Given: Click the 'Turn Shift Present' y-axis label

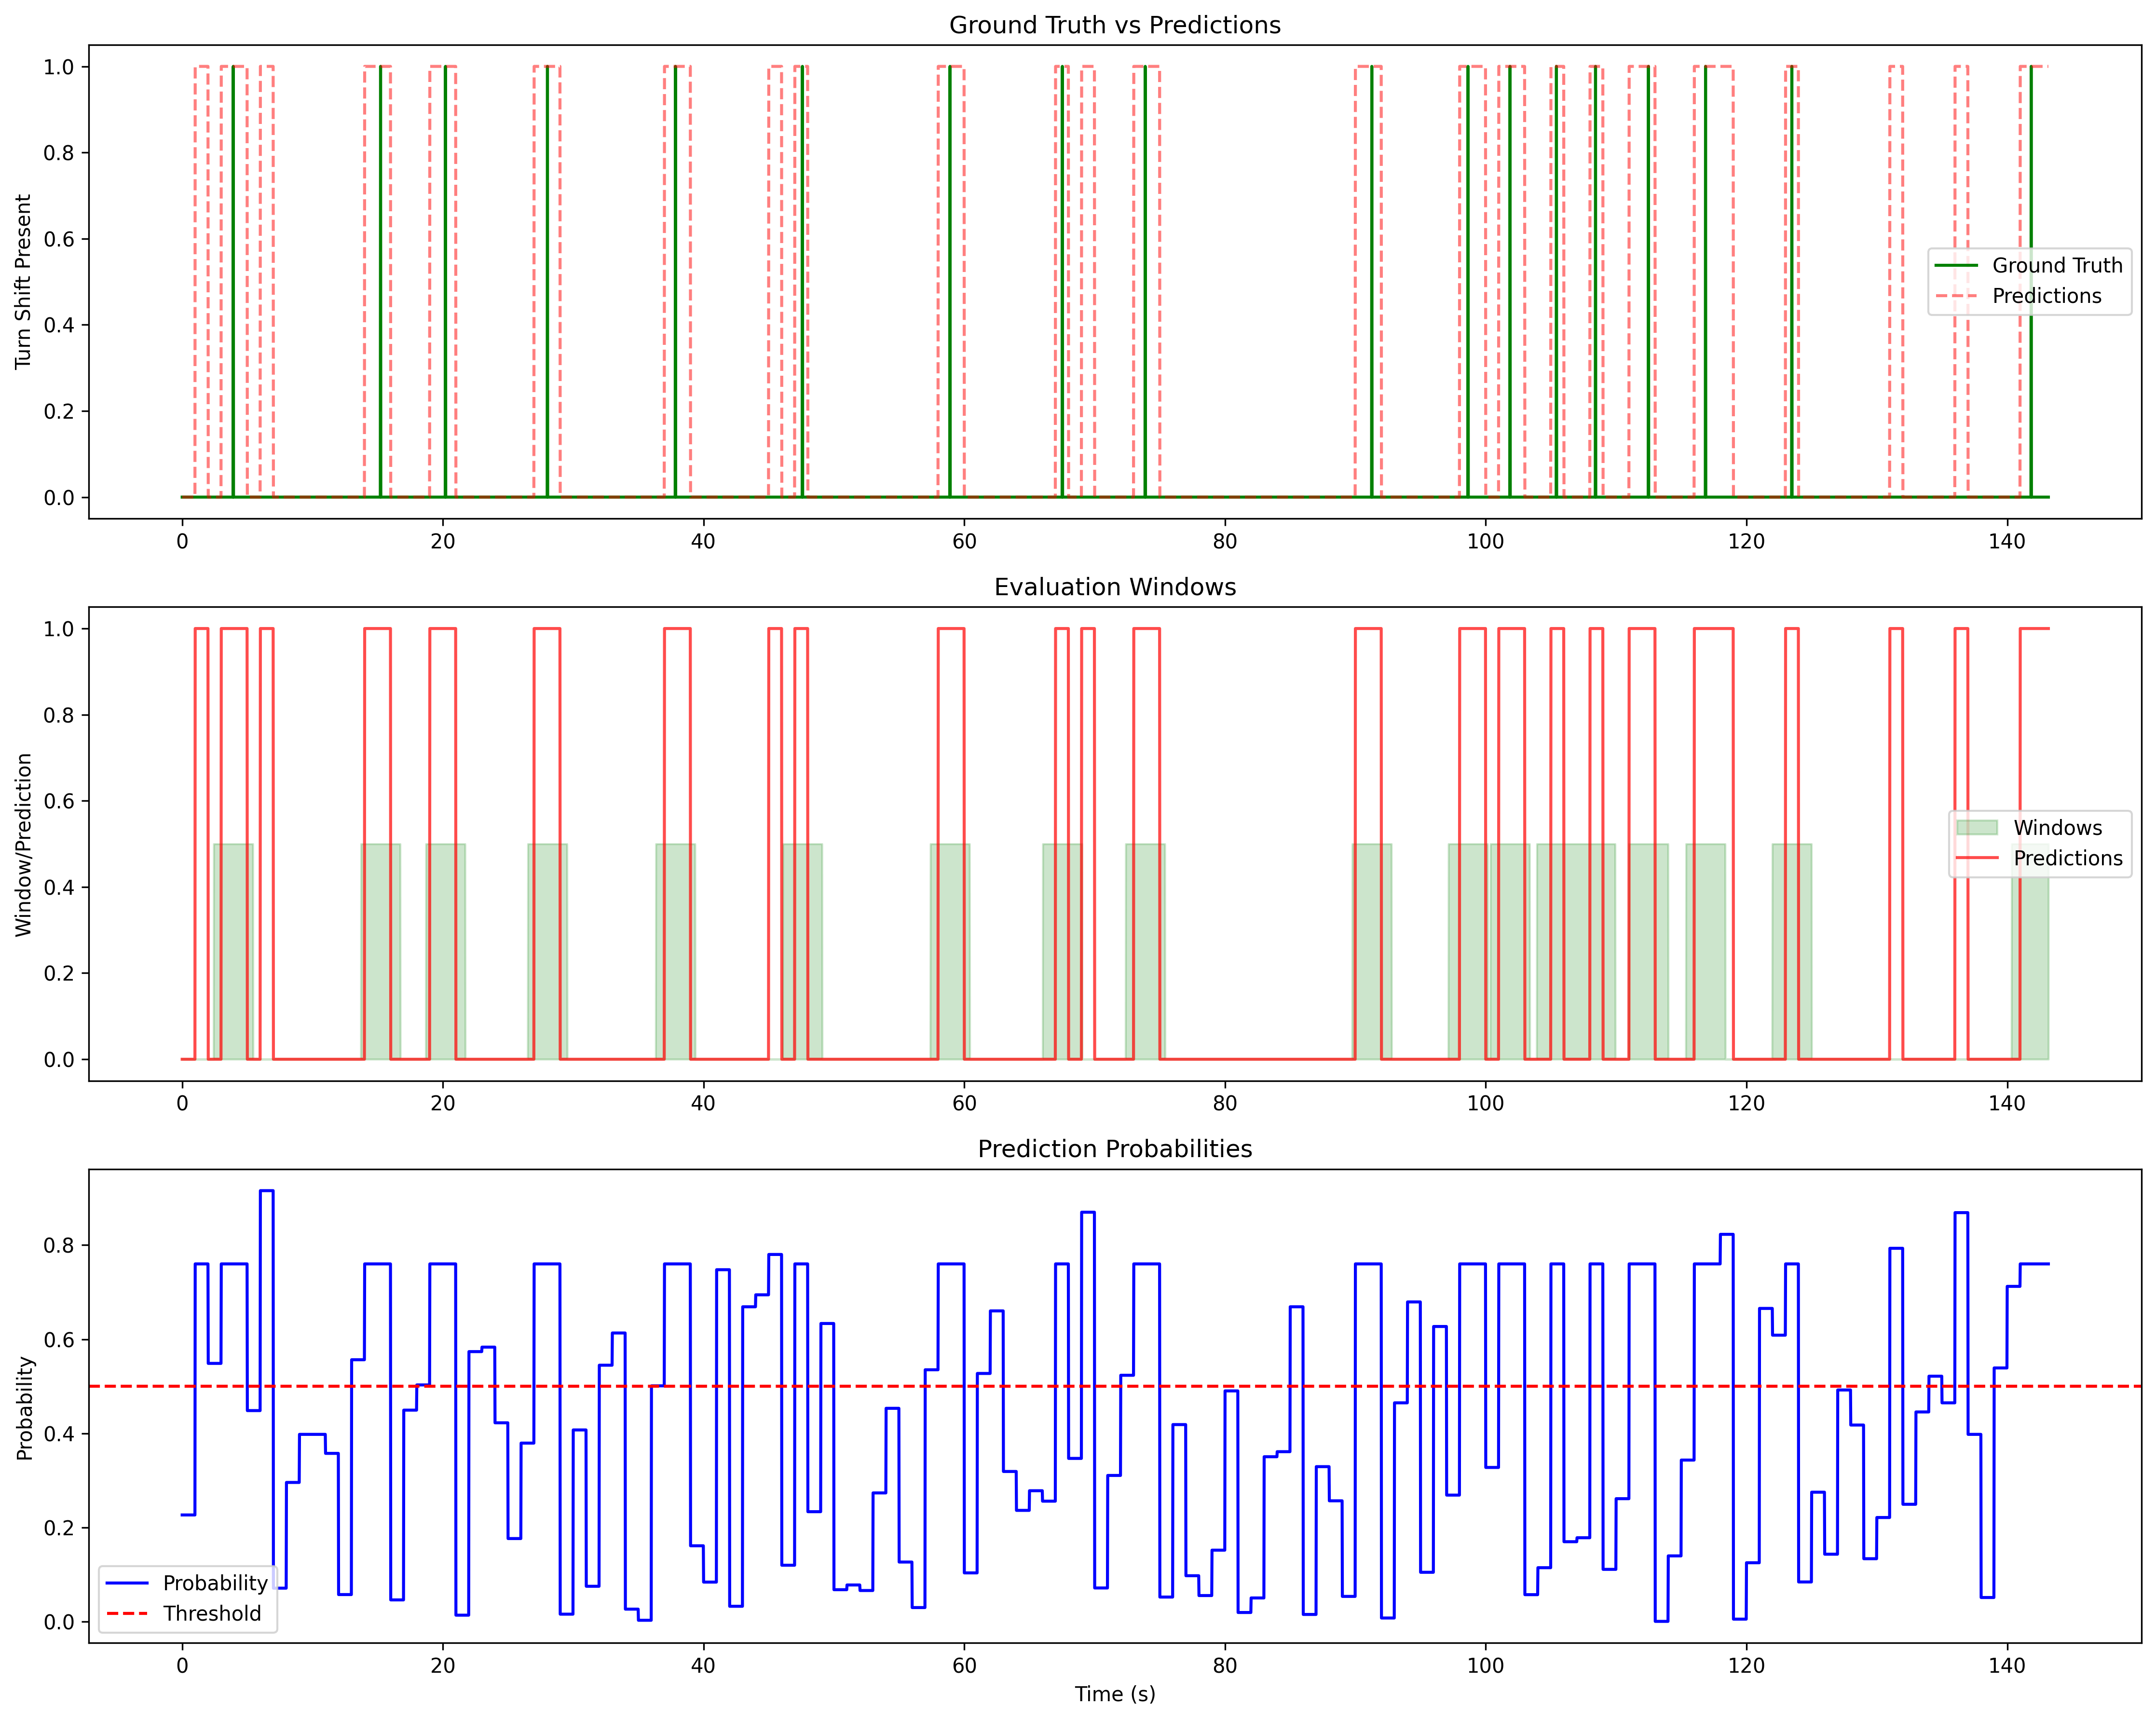Looking at the screenshot, I should (x=24, y=282).
